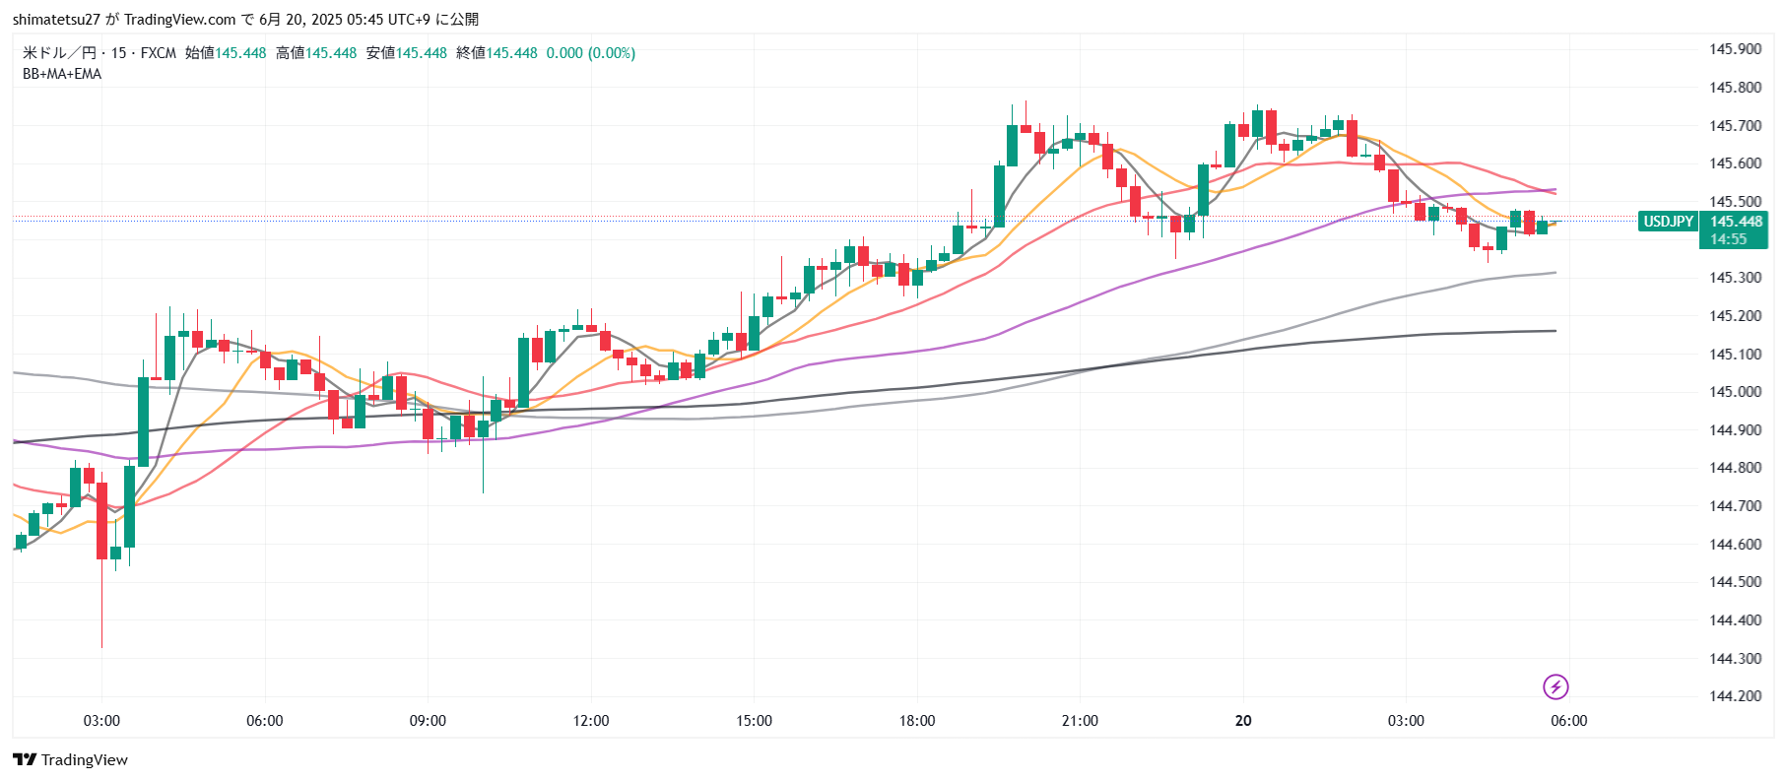Click the 終値 close value in legend
1787x781 pixels.
click(x=511, y=53)
